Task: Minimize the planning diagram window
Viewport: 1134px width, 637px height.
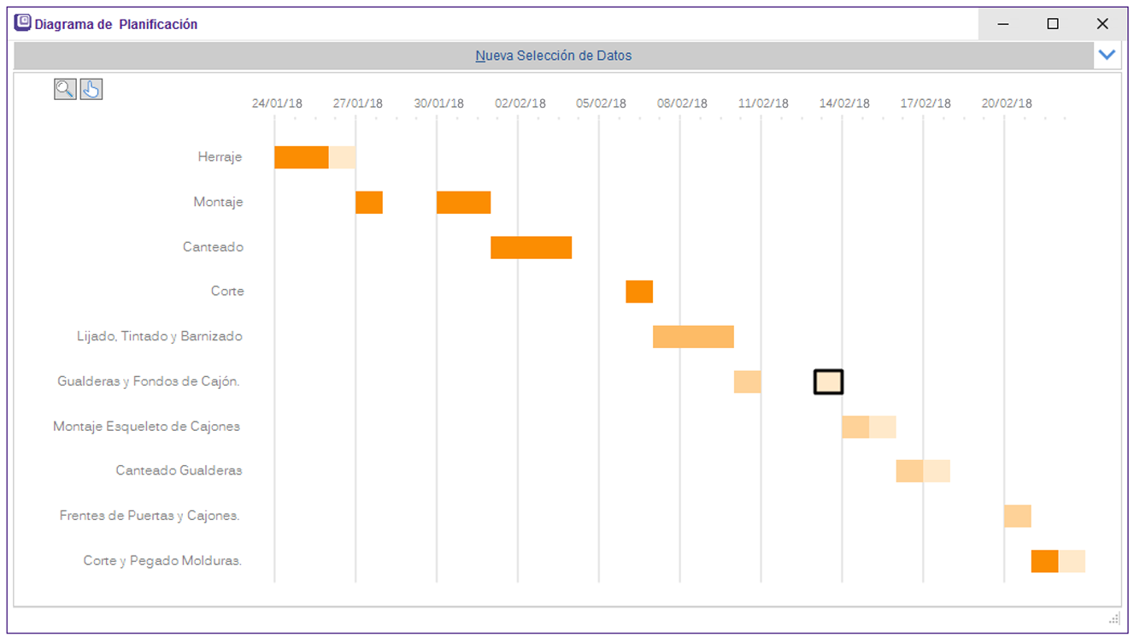Action: [x=1003, y=24]
